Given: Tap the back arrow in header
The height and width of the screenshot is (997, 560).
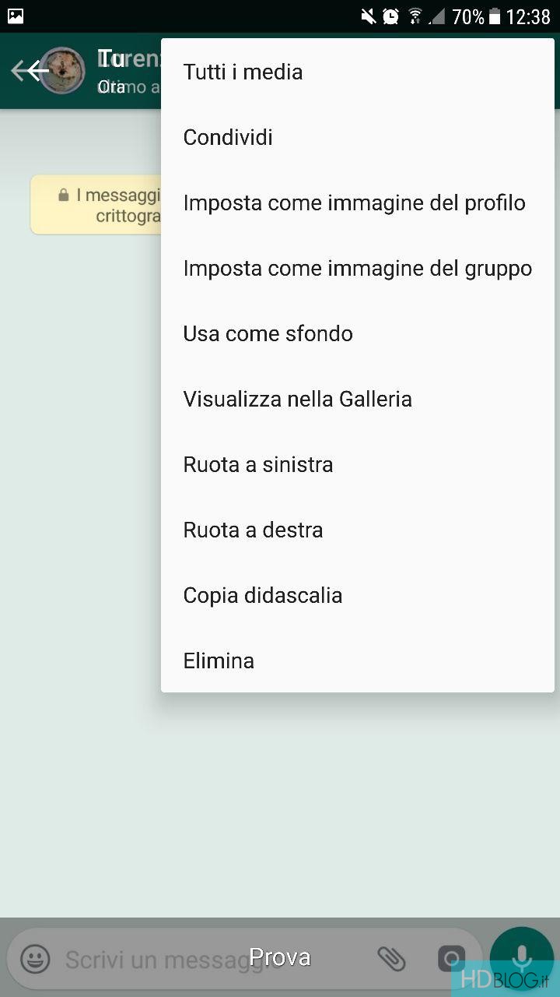Looking at the screenshot, I should tap(30, 71).
